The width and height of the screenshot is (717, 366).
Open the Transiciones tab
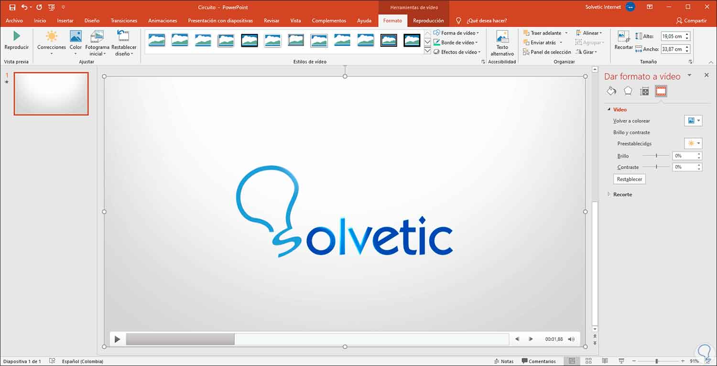coord(124,21)
